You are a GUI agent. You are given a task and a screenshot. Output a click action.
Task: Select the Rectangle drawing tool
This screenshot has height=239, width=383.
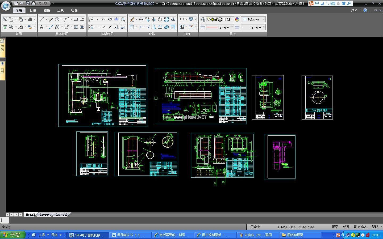pyautogui.click(x=76, y=19)
